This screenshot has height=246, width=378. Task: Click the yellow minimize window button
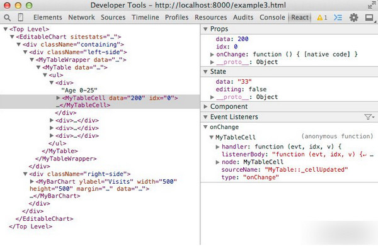[x=18, y=5]
